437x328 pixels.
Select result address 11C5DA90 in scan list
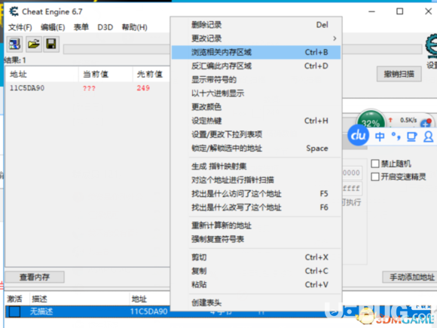tap(27, 88)
